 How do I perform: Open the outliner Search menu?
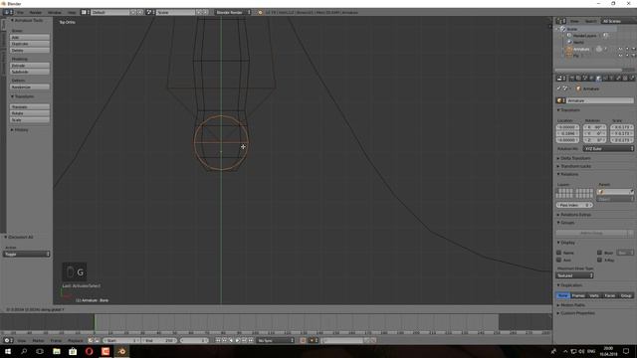[590, 21]
